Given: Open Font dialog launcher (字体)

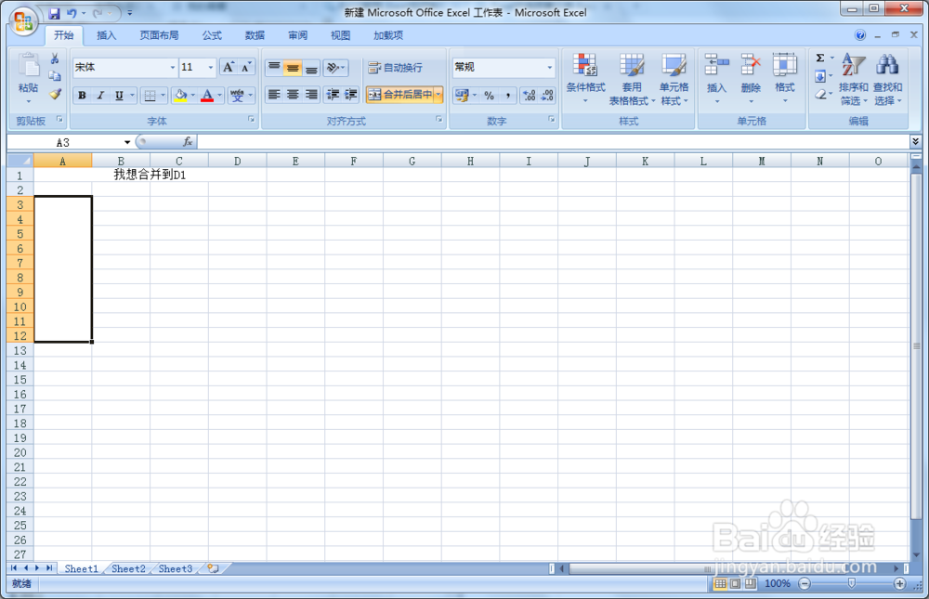Looking at the screenshot, I should (x=251, y=120).
